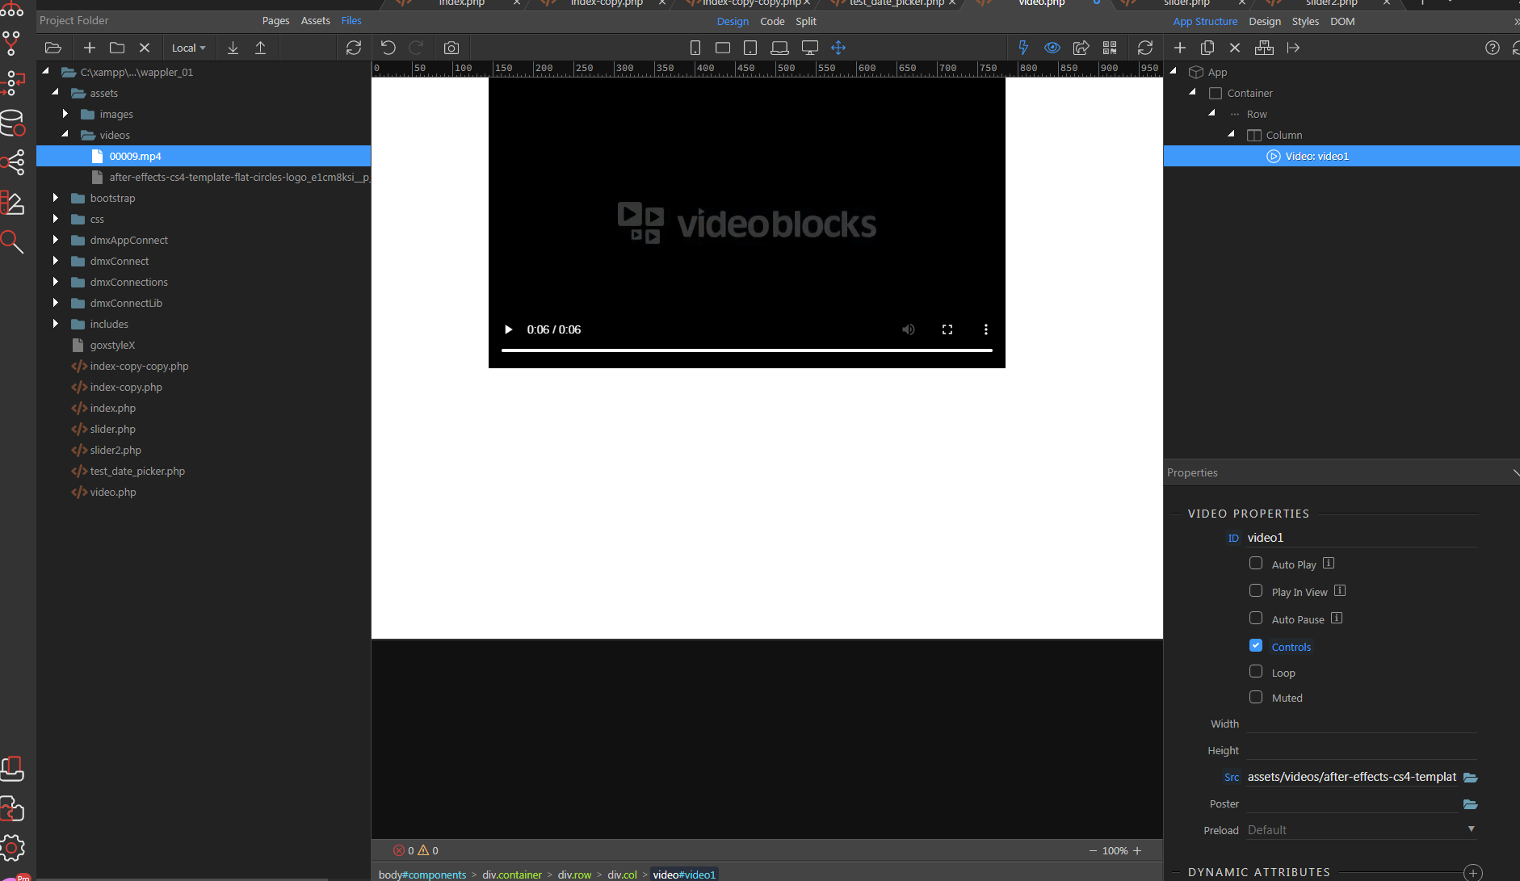
Task: Click the Width input field
Action: pyautogui.click(x=1361, y=724)
